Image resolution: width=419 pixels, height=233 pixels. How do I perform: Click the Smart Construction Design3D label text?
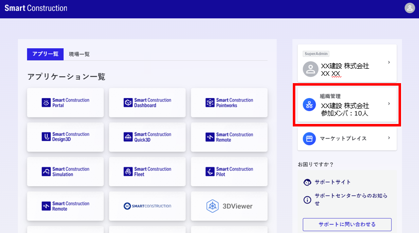(71, 137)
